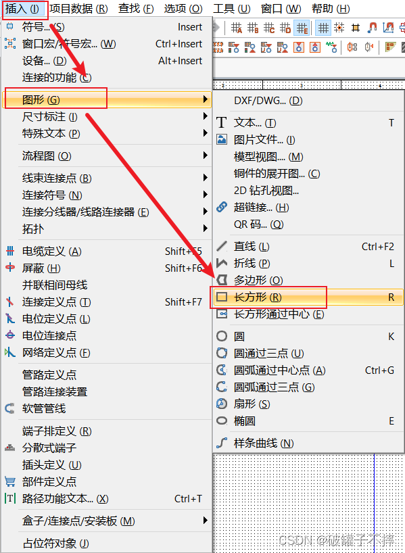Screen dimensions: 405x553
Task: Expand the 流程图 (O) submenu
Action: (107, 155)
